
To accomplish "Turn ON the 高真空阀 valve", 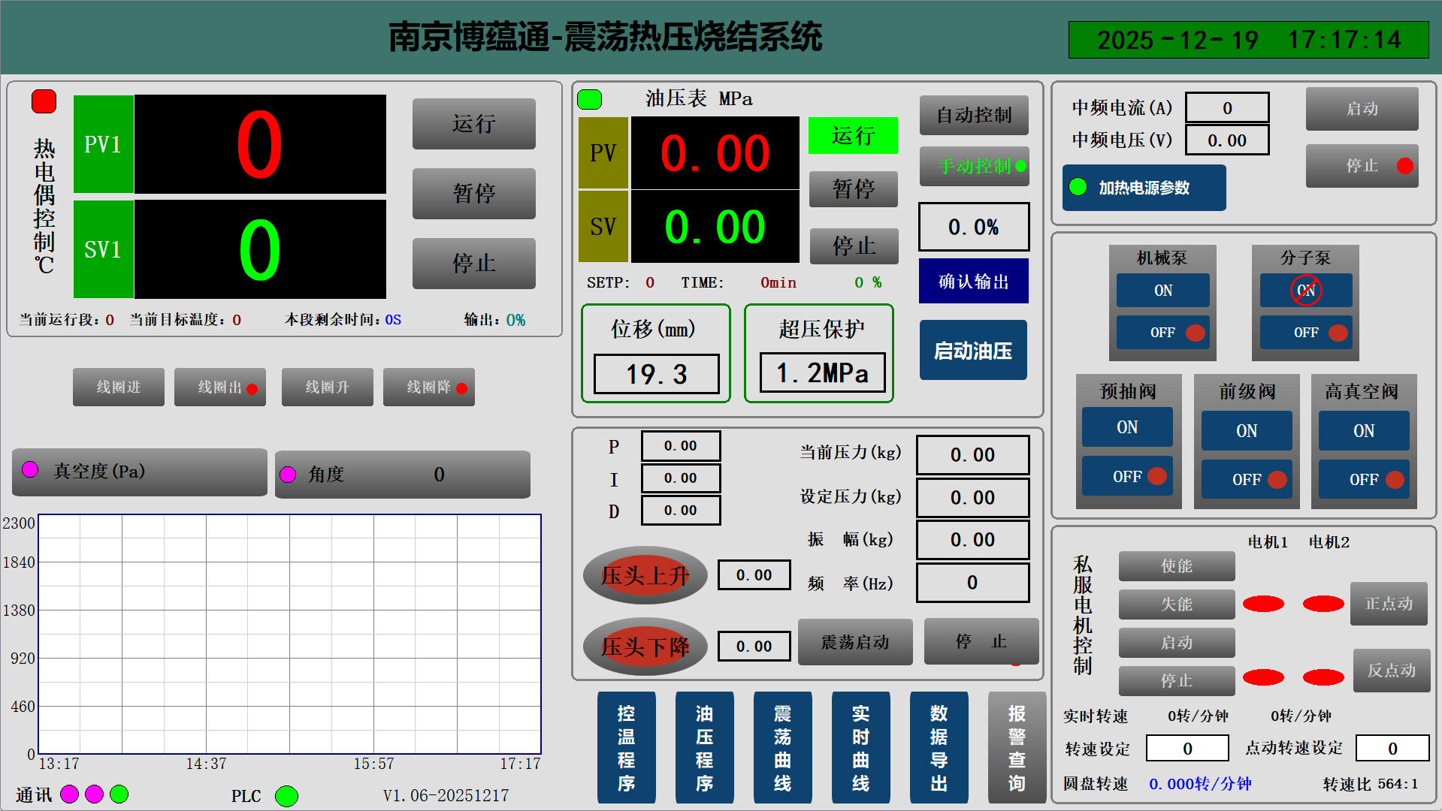I will click(x=1363, y=431).
